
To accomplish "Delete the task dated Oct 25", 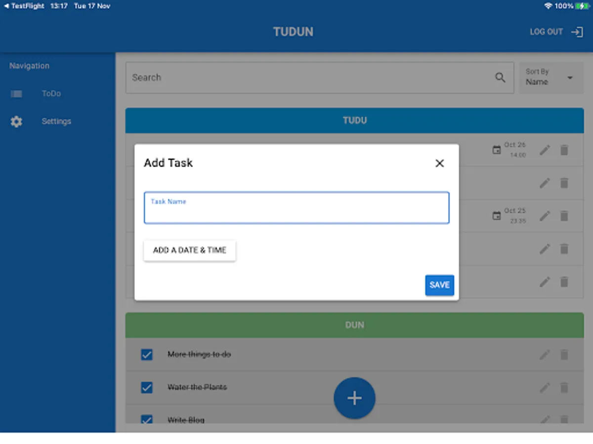I will point(564,216).
